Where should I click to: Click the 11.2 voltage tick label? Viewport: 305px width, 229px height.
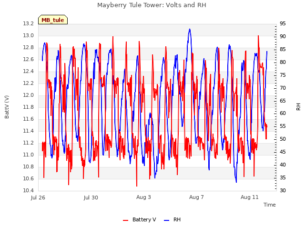(29, 143)
